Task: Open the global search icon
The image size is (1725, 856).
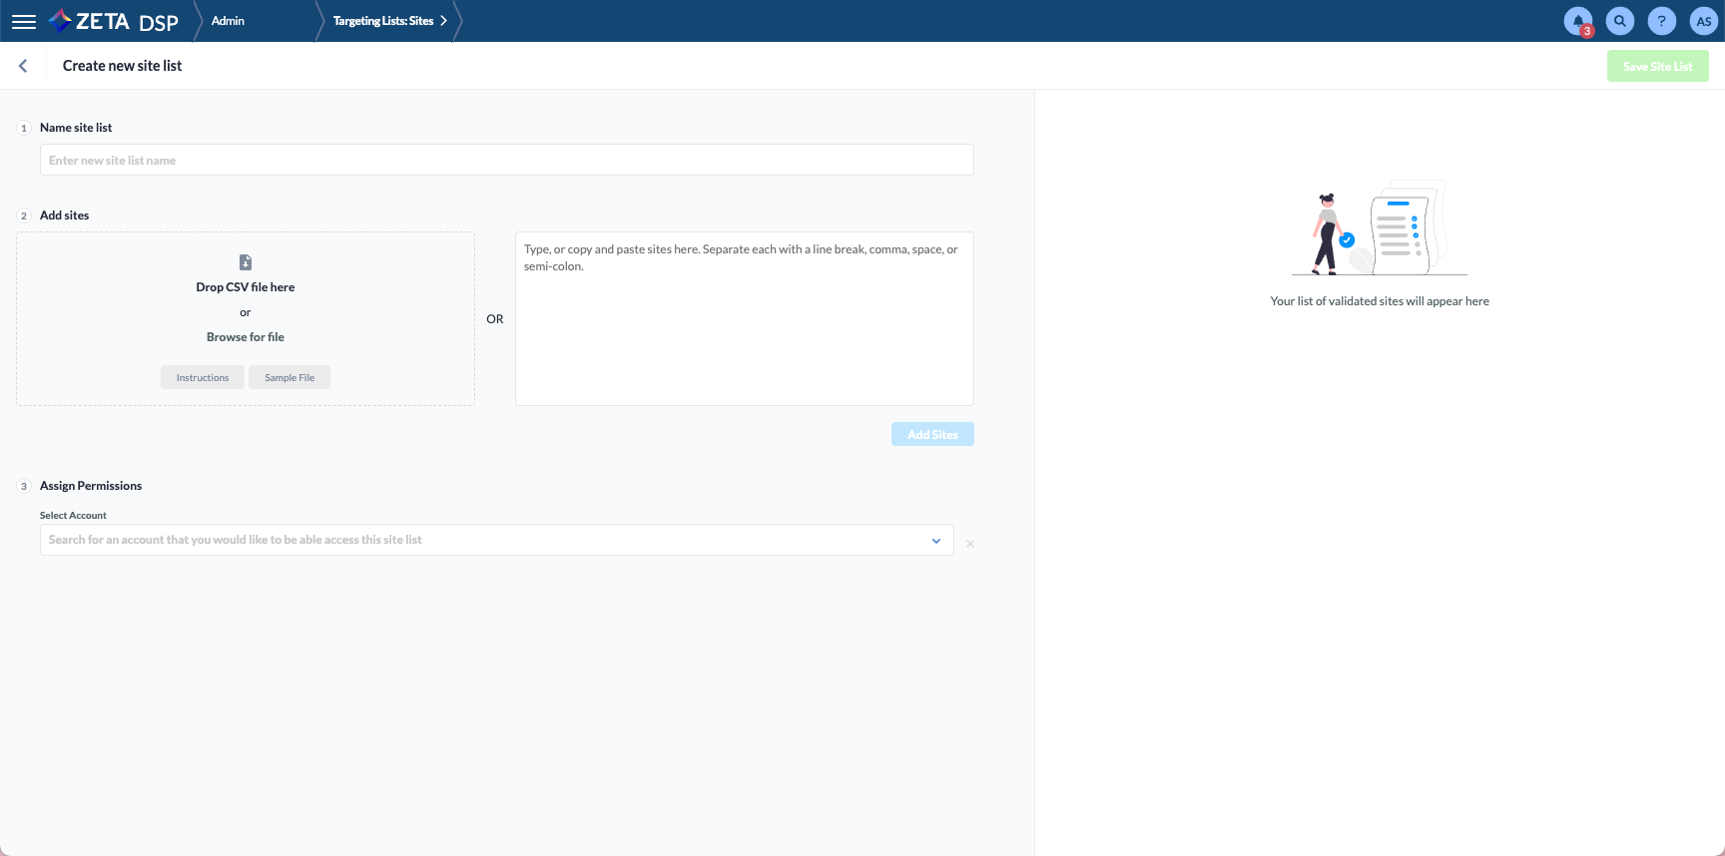Action: pos(1619,21)
